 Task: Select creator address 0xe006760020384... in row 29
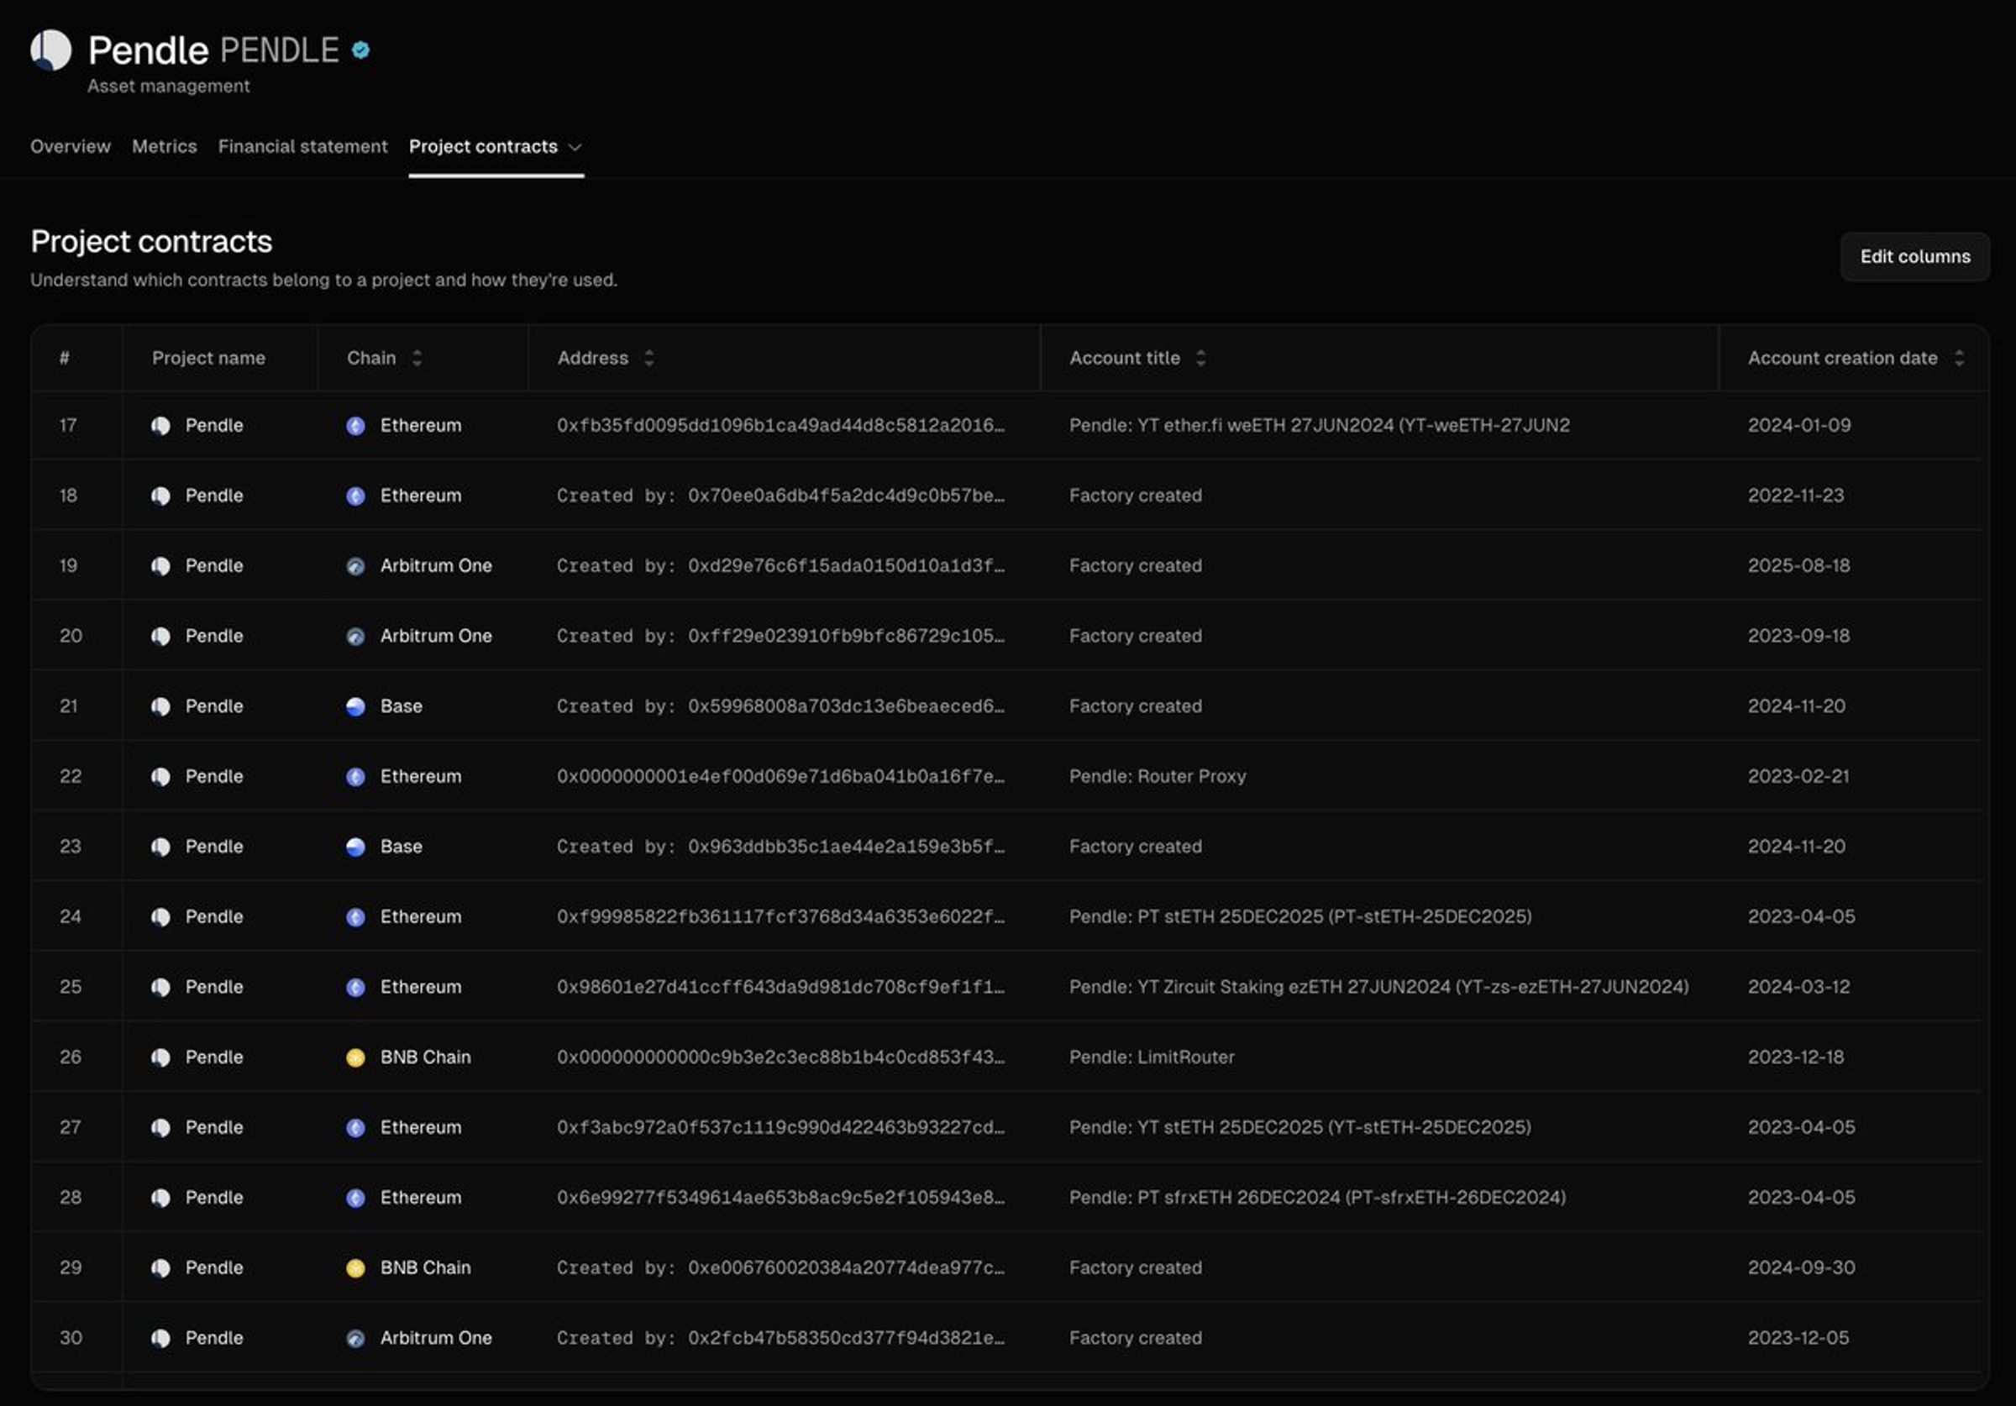[x=847, y=1268]
